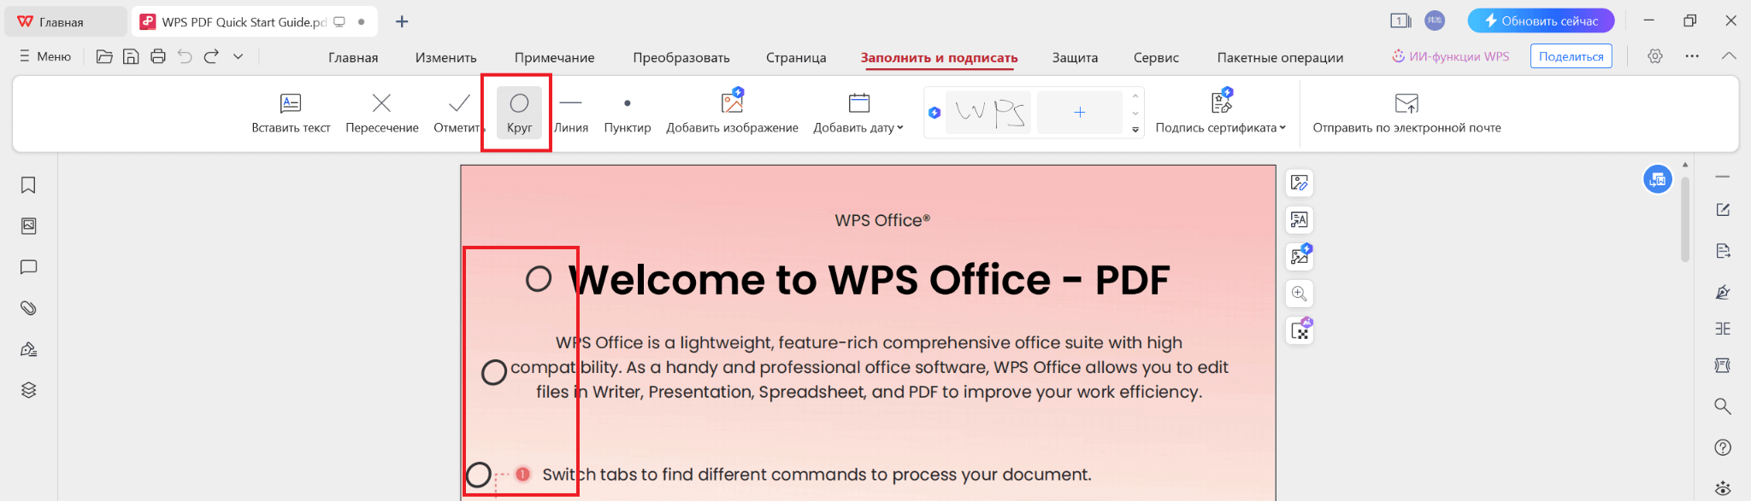1751x501 pixels.
Task: Save the document with the save icon
Action: [x=131, y=56]
